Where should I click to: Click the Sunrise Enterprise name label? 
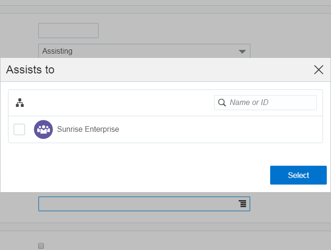tap(88, 129)
